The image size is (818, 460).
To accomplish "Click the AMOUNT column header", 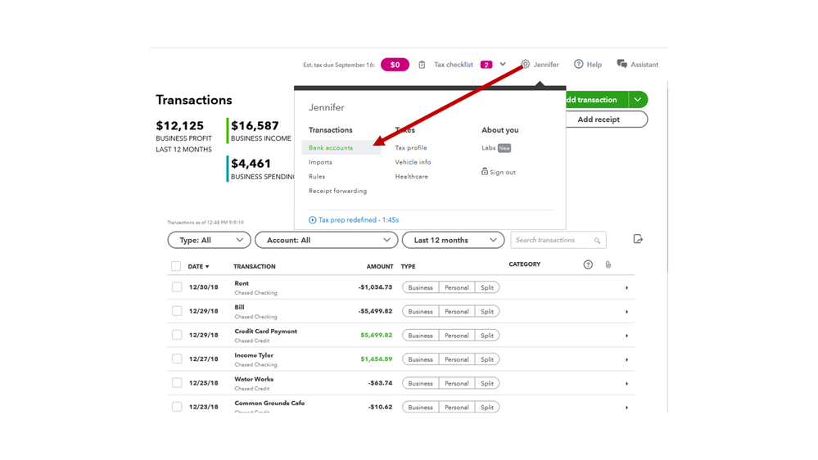I will 380,267.
